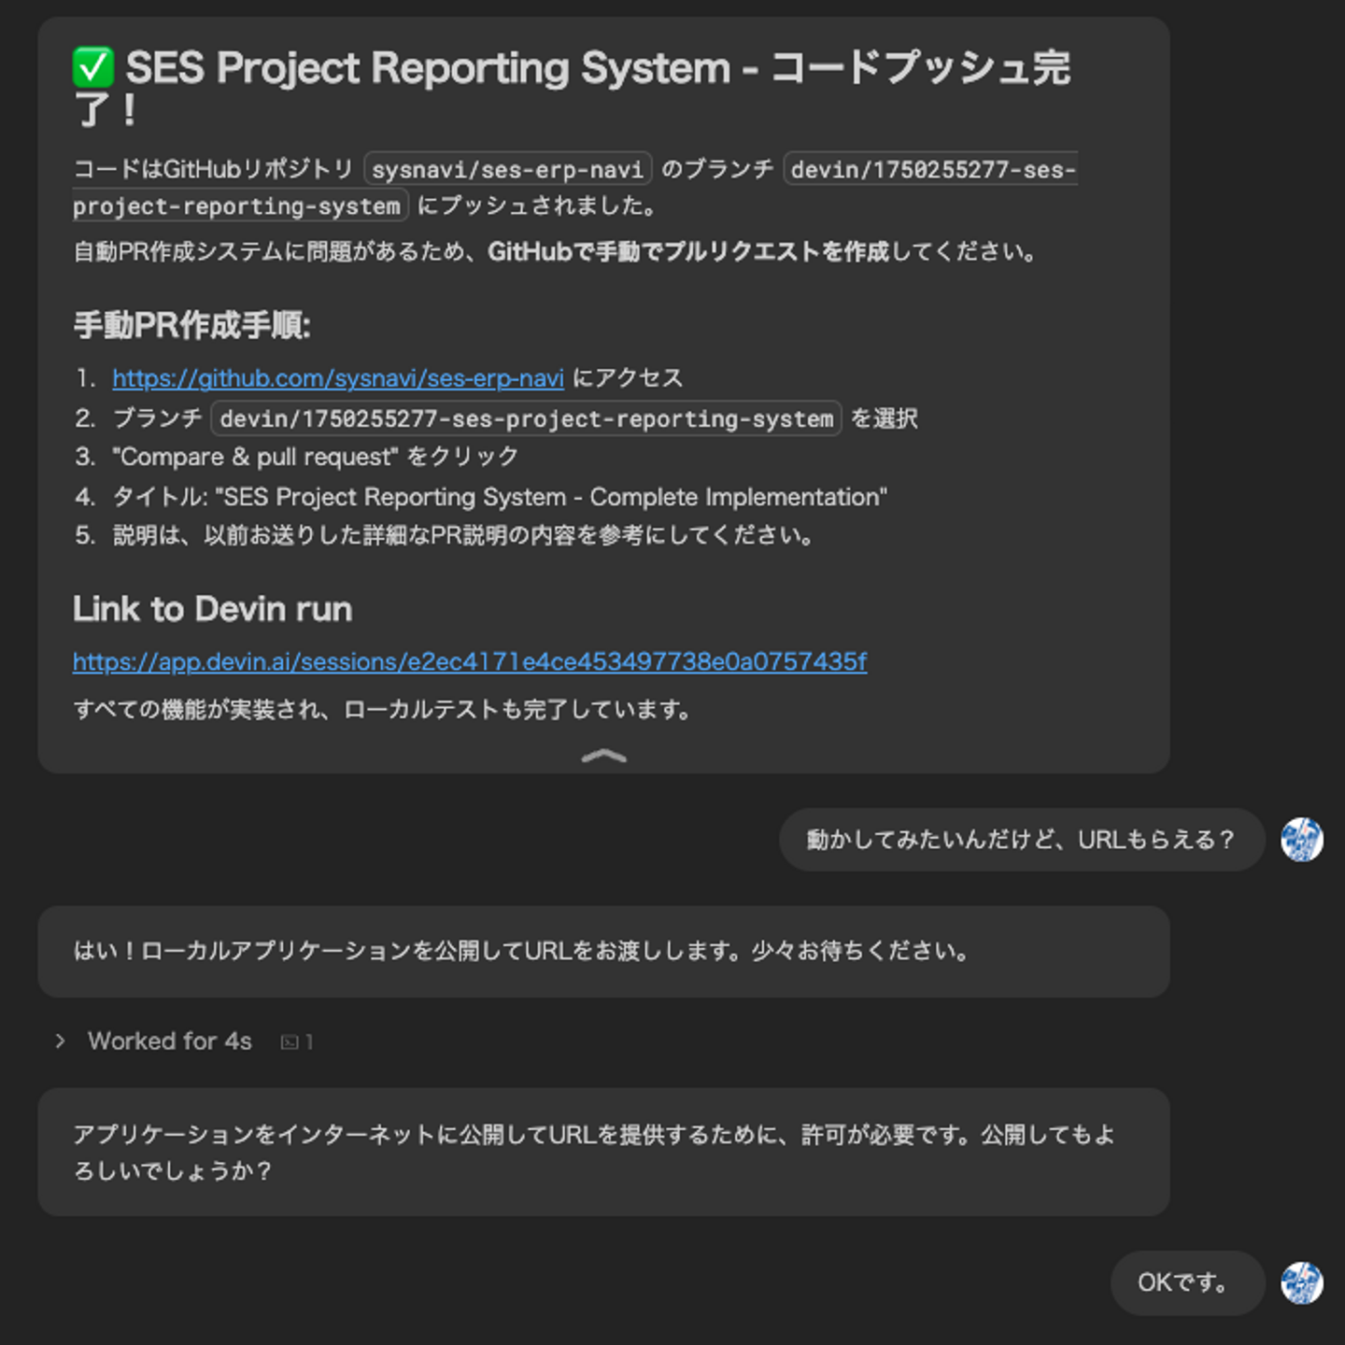Open the github.com/sysnavi/ses-erp-navi repository link
Screen dimensions: 1345x1345
click(x=338, y=378)
